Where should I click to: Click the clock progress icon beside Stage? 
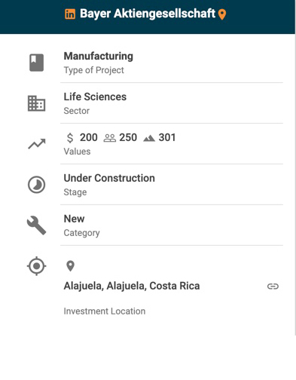point(37,185)
